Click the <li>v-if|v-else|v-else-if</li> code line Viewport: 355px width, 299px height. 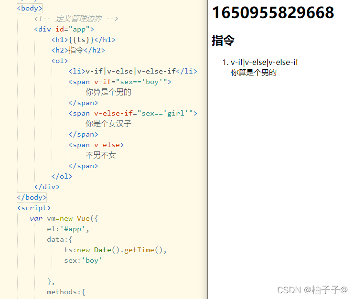(x=133, y=71)
